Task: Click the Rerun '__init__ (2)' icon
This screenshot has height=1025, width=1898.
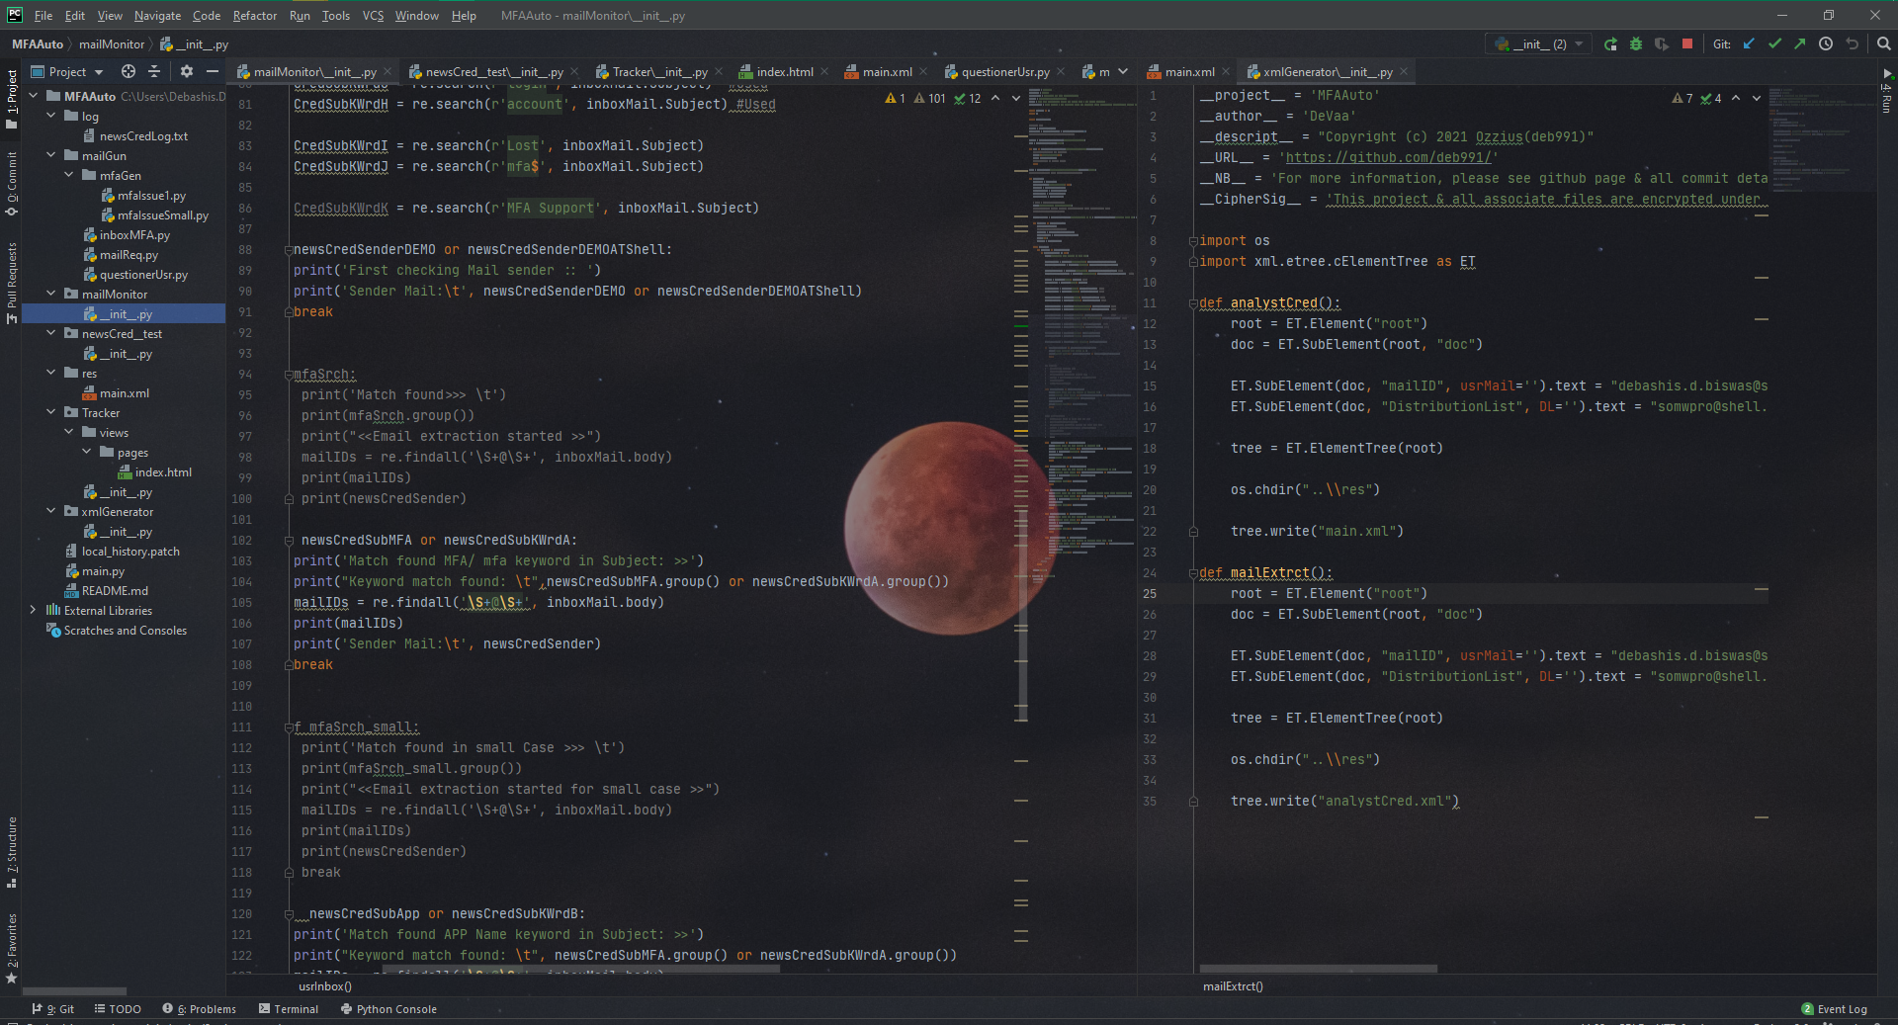Action: point(1610,44)
